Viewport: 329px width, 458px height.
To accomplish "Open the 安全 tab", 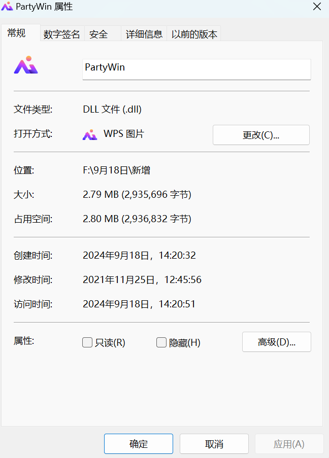I will 103,33.
